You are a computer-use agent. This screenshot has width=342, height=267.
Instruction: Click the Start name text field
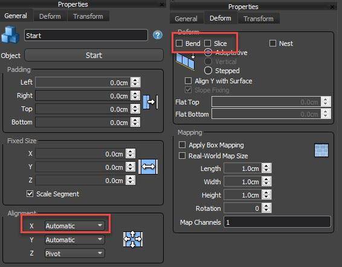86,35
